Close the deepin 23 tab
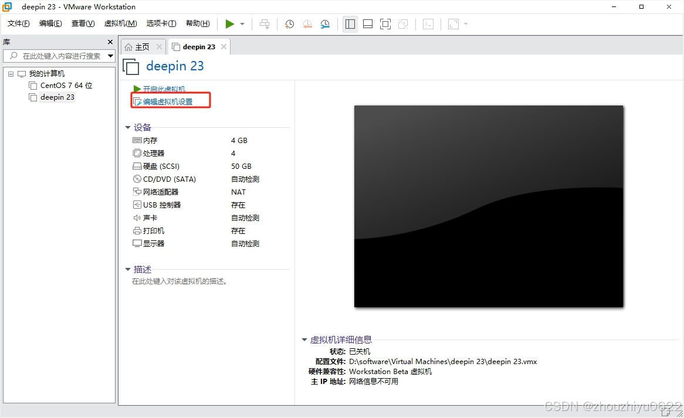 point(224,47)
